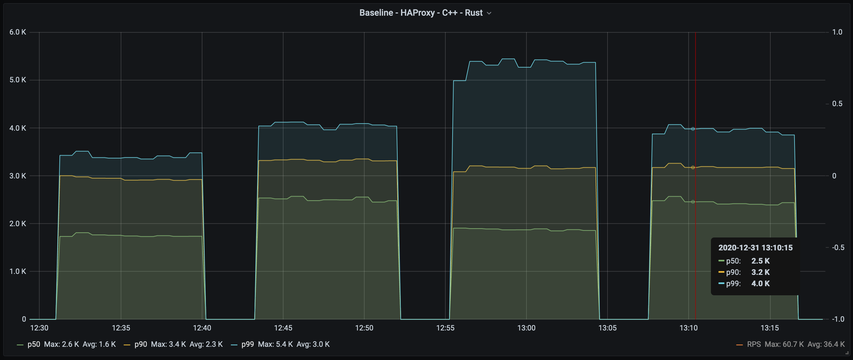
Task: Click the 13:00 time axis label
Action: (x=526, y=328)
